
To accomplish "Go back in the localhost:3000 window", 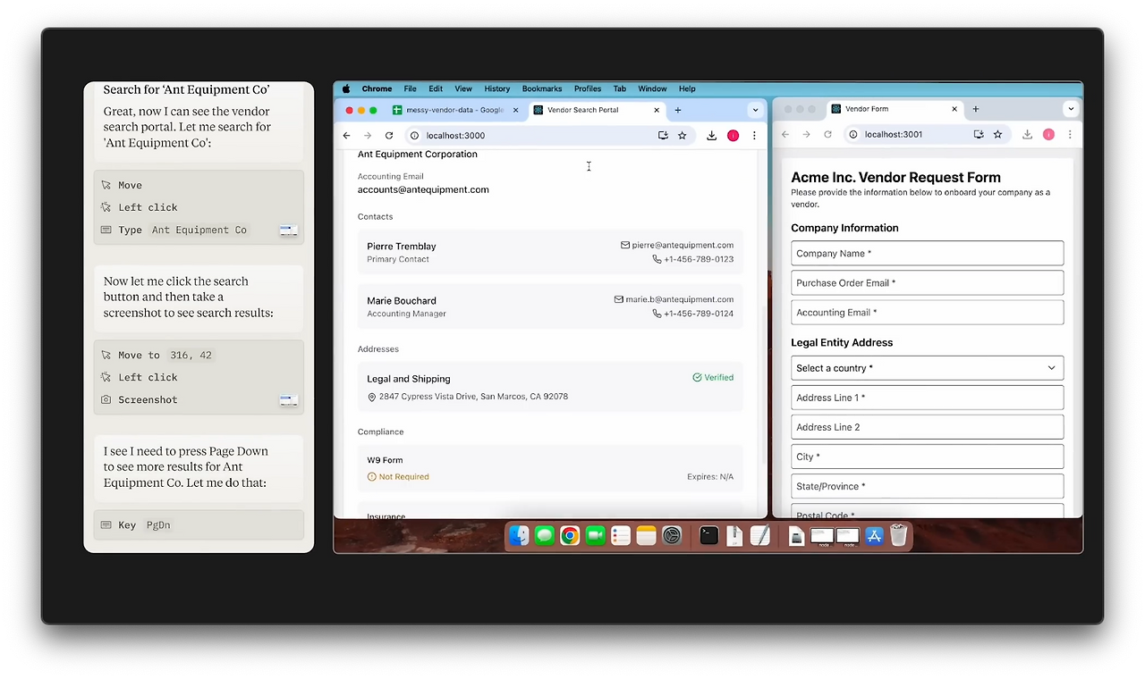I will click(347, 136).
